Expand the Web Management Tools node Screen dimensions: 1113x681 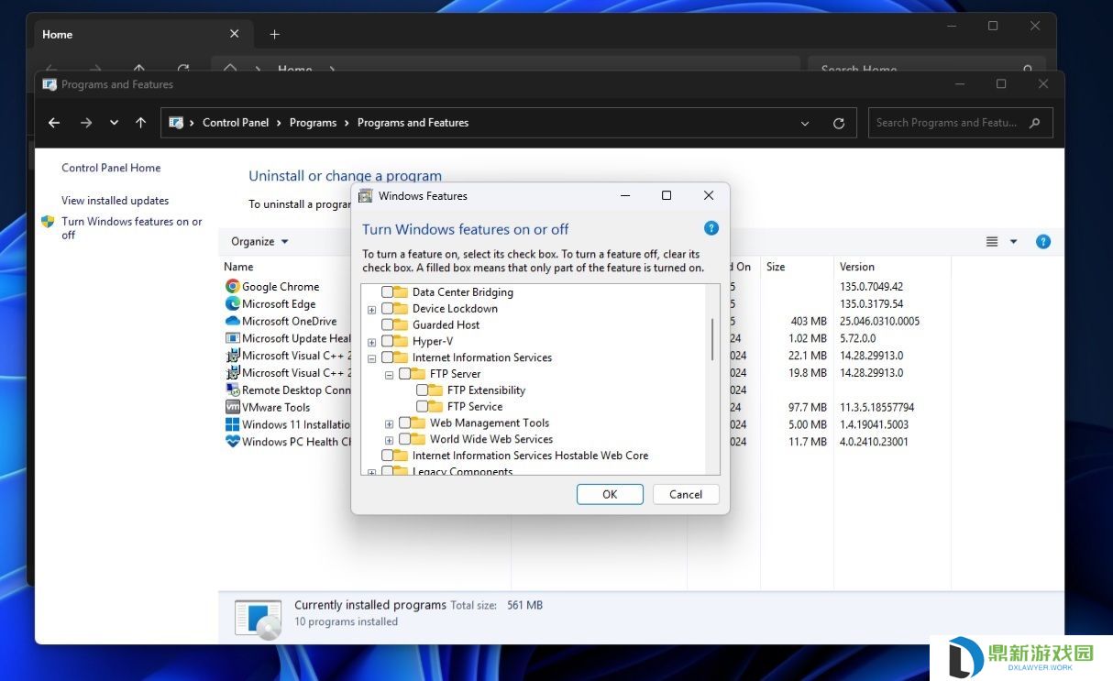coord(389,423)
